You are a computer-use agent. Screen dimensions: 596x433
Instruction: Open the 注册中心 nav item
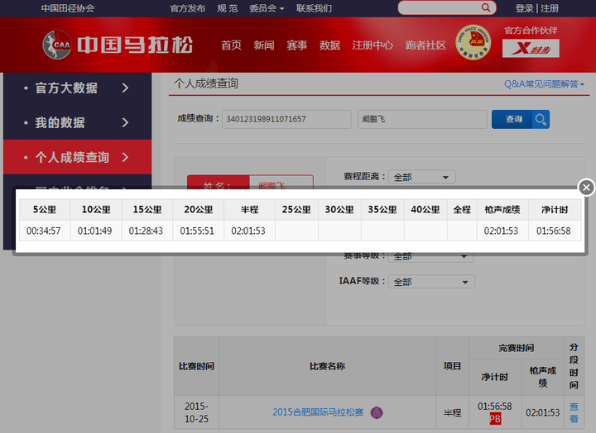click(372, 45)
